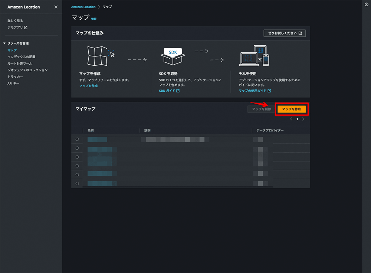Open API キー in sidebar
The width and height of the screenshot is (371, 273).
(13, 84)
